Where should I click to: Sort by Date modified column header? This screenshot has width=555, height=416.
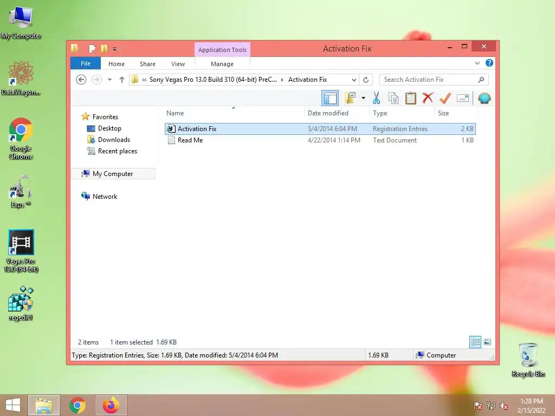click(337, 113)
